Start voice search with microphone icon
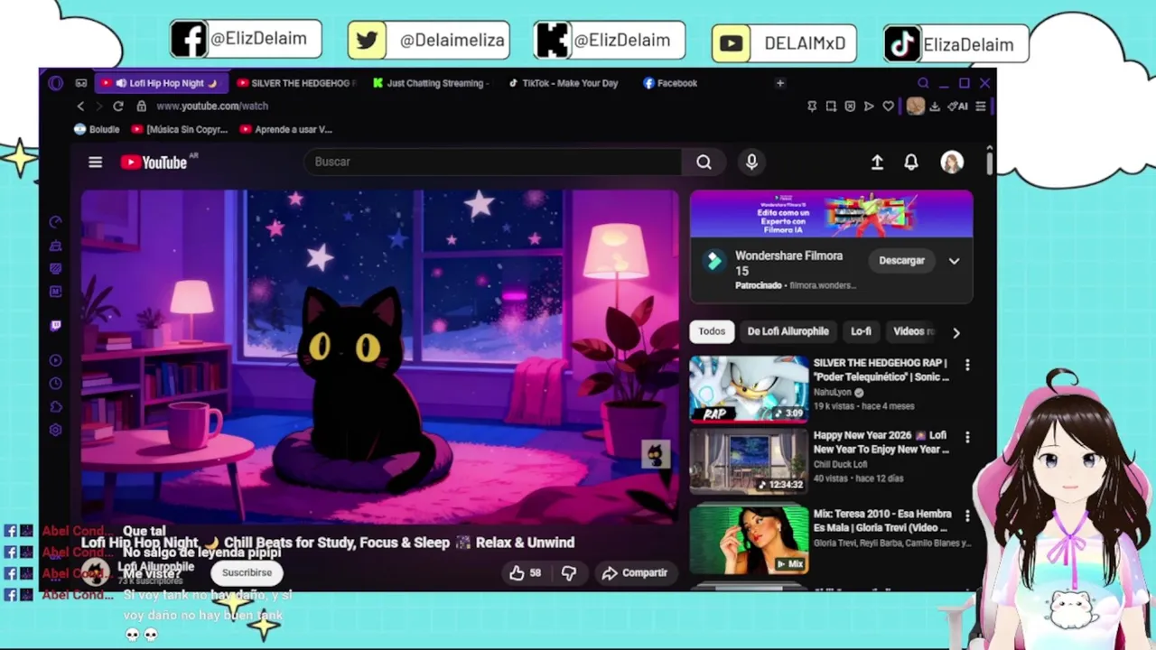The height and width of the screenshot is (650, 1156). point(751,162)
